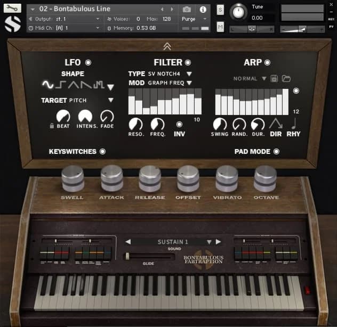
Task: Toggle the PAD MODE switch
Action: pyautogui.click(x=276, y=151)
